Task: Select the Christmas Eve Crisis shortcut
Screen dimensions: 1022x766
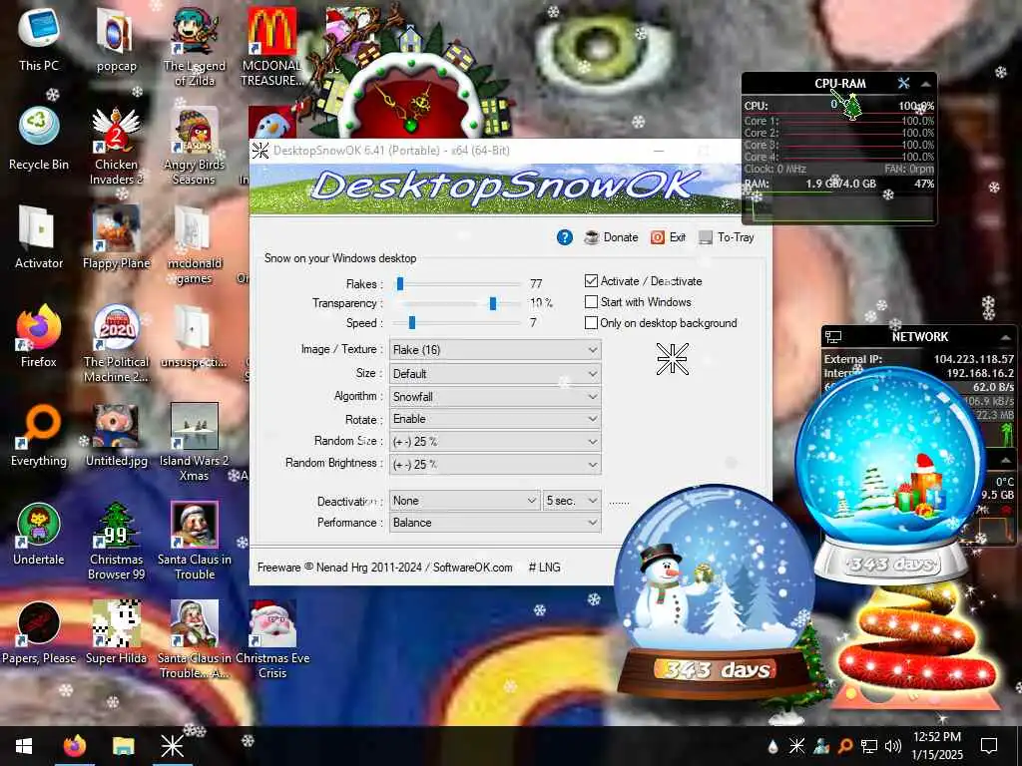Action: click(x=272, y=639)
